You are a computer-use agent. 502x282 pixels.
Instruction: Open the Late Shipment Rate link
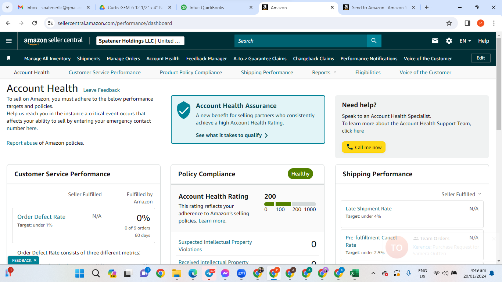[369, 209]
